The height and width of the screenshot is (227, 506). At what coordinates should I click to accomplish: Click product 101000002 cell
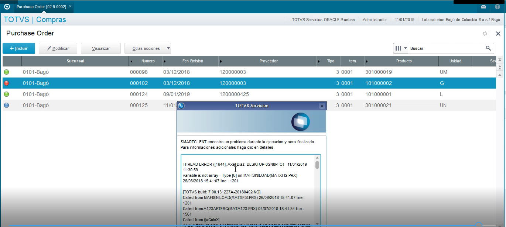click(x=379, y=83)
